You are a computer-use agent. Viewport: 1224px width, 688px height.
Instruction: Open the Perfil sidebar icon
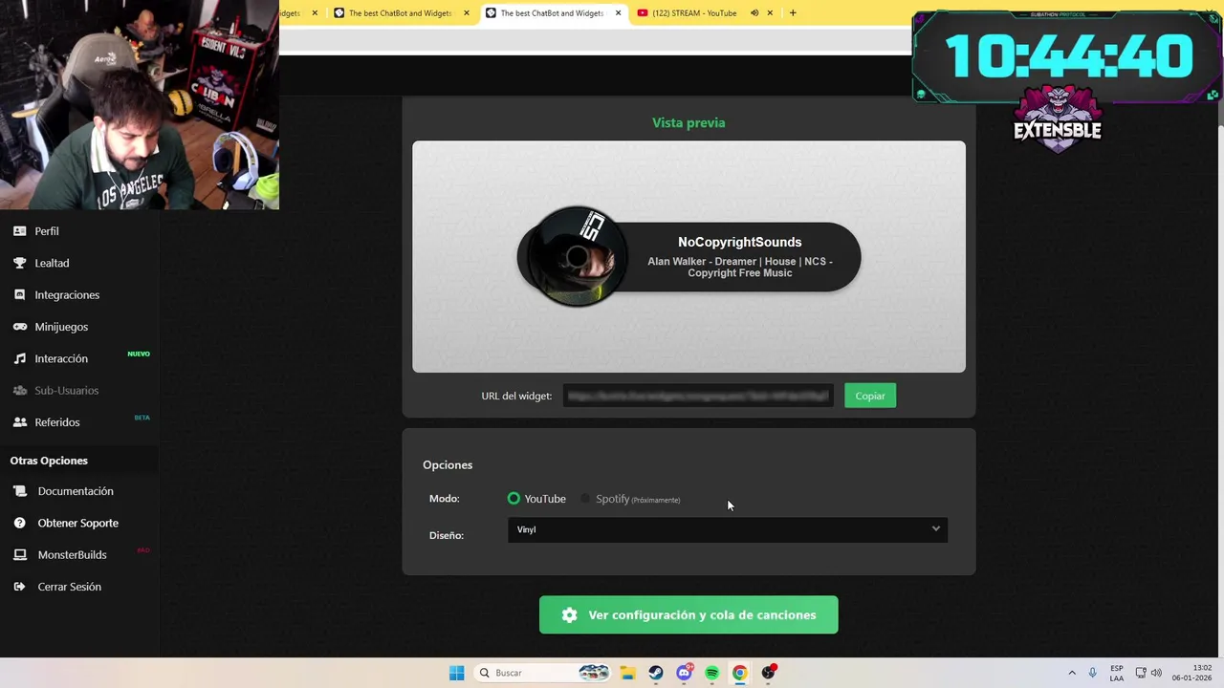[x=19, y=231]
